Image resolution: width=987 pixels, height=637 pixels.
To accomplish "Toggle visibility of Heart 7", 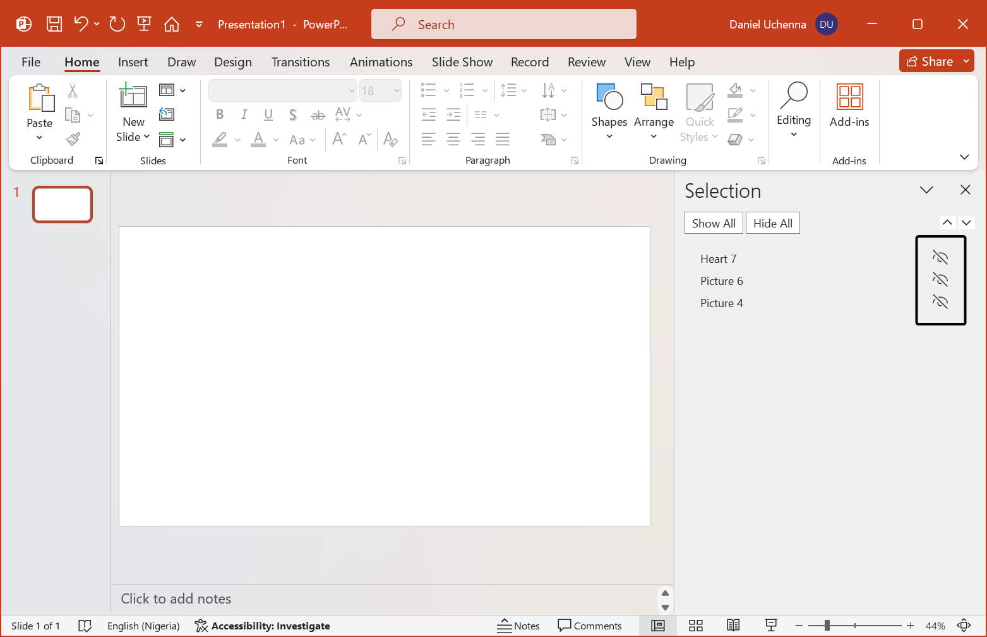I will (x=940, y=258).
